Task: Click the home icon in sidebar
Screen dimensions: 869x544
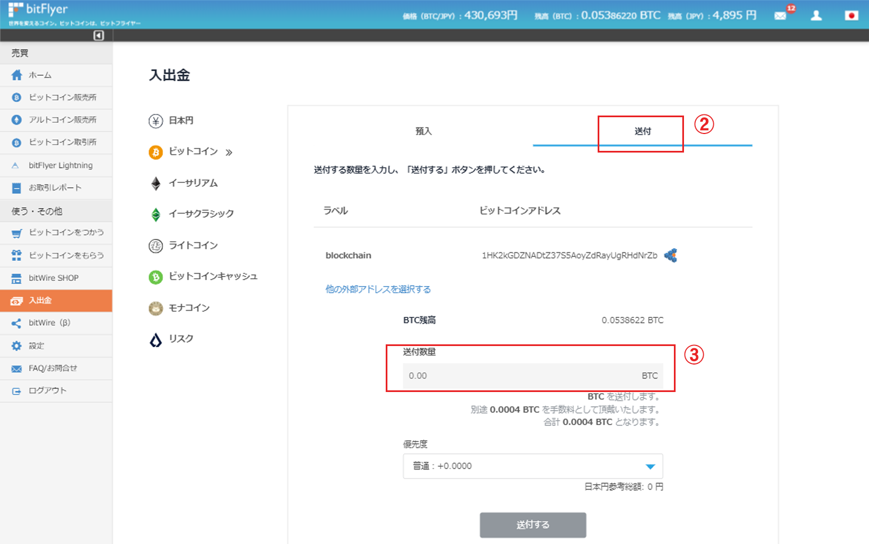Action: click(x=17, y=75)
